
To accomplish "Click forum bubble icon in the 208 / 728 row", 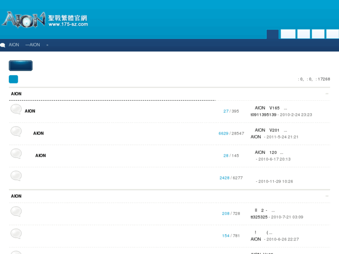I will click(x=16, y=212).
